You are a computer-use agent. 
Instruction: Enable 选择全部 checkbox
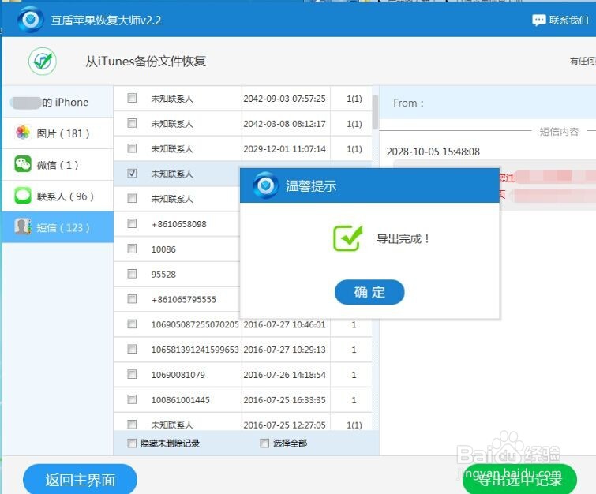pos(264,443)
